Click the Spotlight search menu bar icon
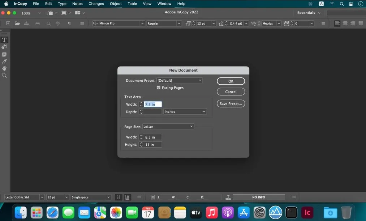Screen dimensions: 366x221 click(342, 4)
